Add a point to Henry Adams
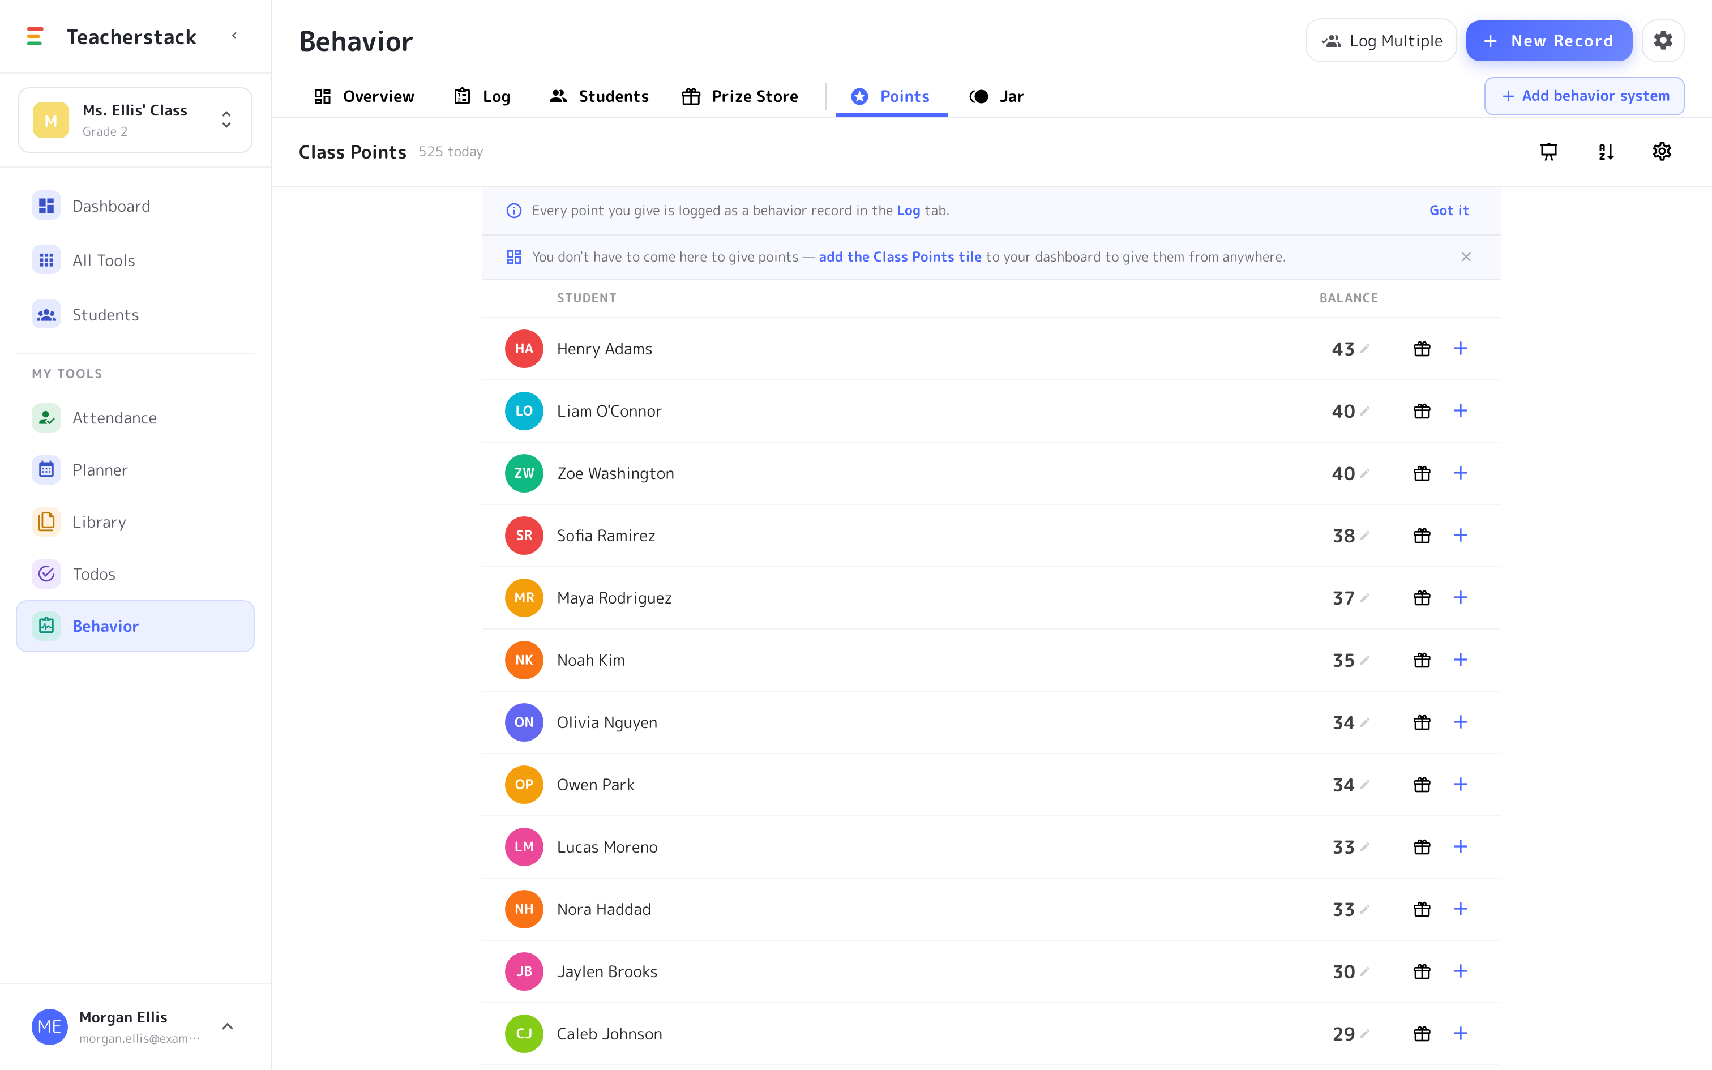 1460,349
